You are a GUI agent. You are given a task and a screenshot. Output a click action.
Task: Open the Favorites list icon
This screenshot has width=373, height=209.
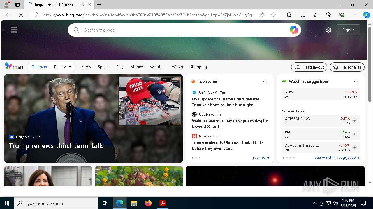click(x=316, y=15)
